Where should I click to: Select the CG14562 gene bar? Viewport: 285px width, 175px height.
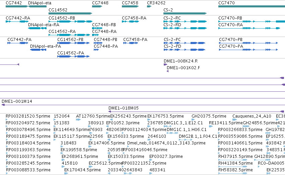pyautogui.click(x=70, y=13)
